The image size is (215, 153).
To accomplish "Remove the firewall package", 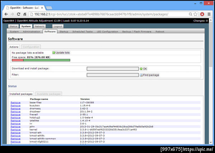I will (x=15, y=115).
